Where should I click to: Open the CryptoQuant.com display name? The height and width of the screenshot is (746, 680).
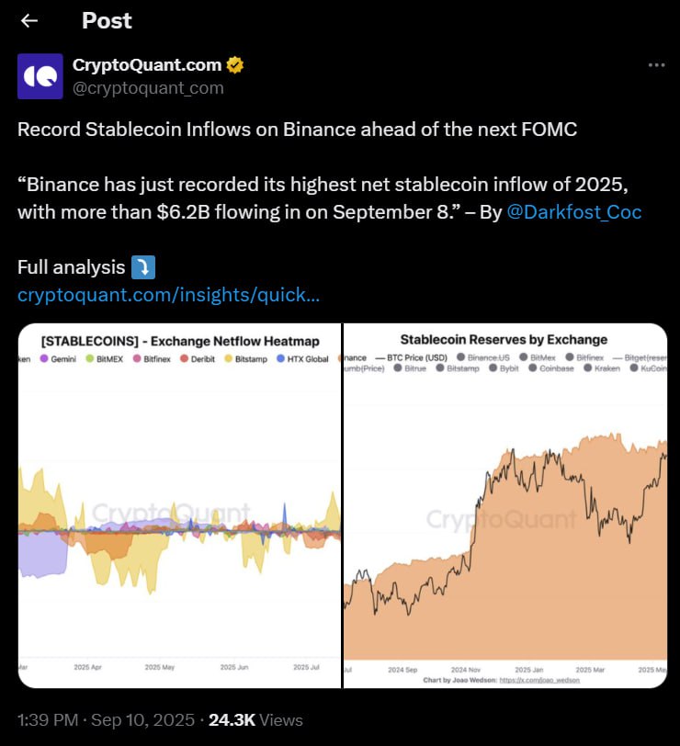[147, 64]
